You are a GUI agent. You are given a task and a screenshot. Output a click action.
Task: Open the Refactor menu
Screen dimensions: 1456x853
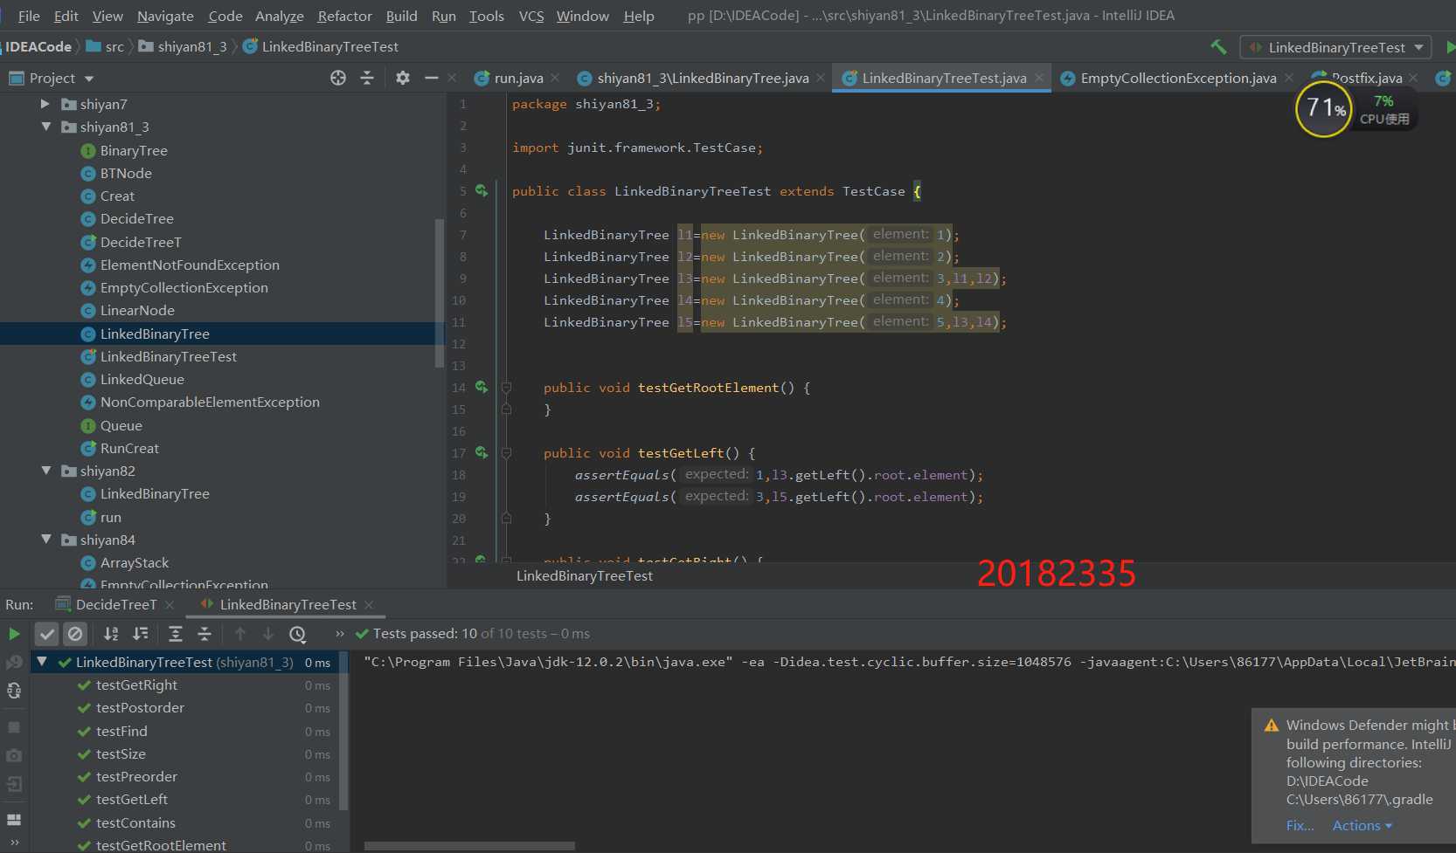[344, 16]
